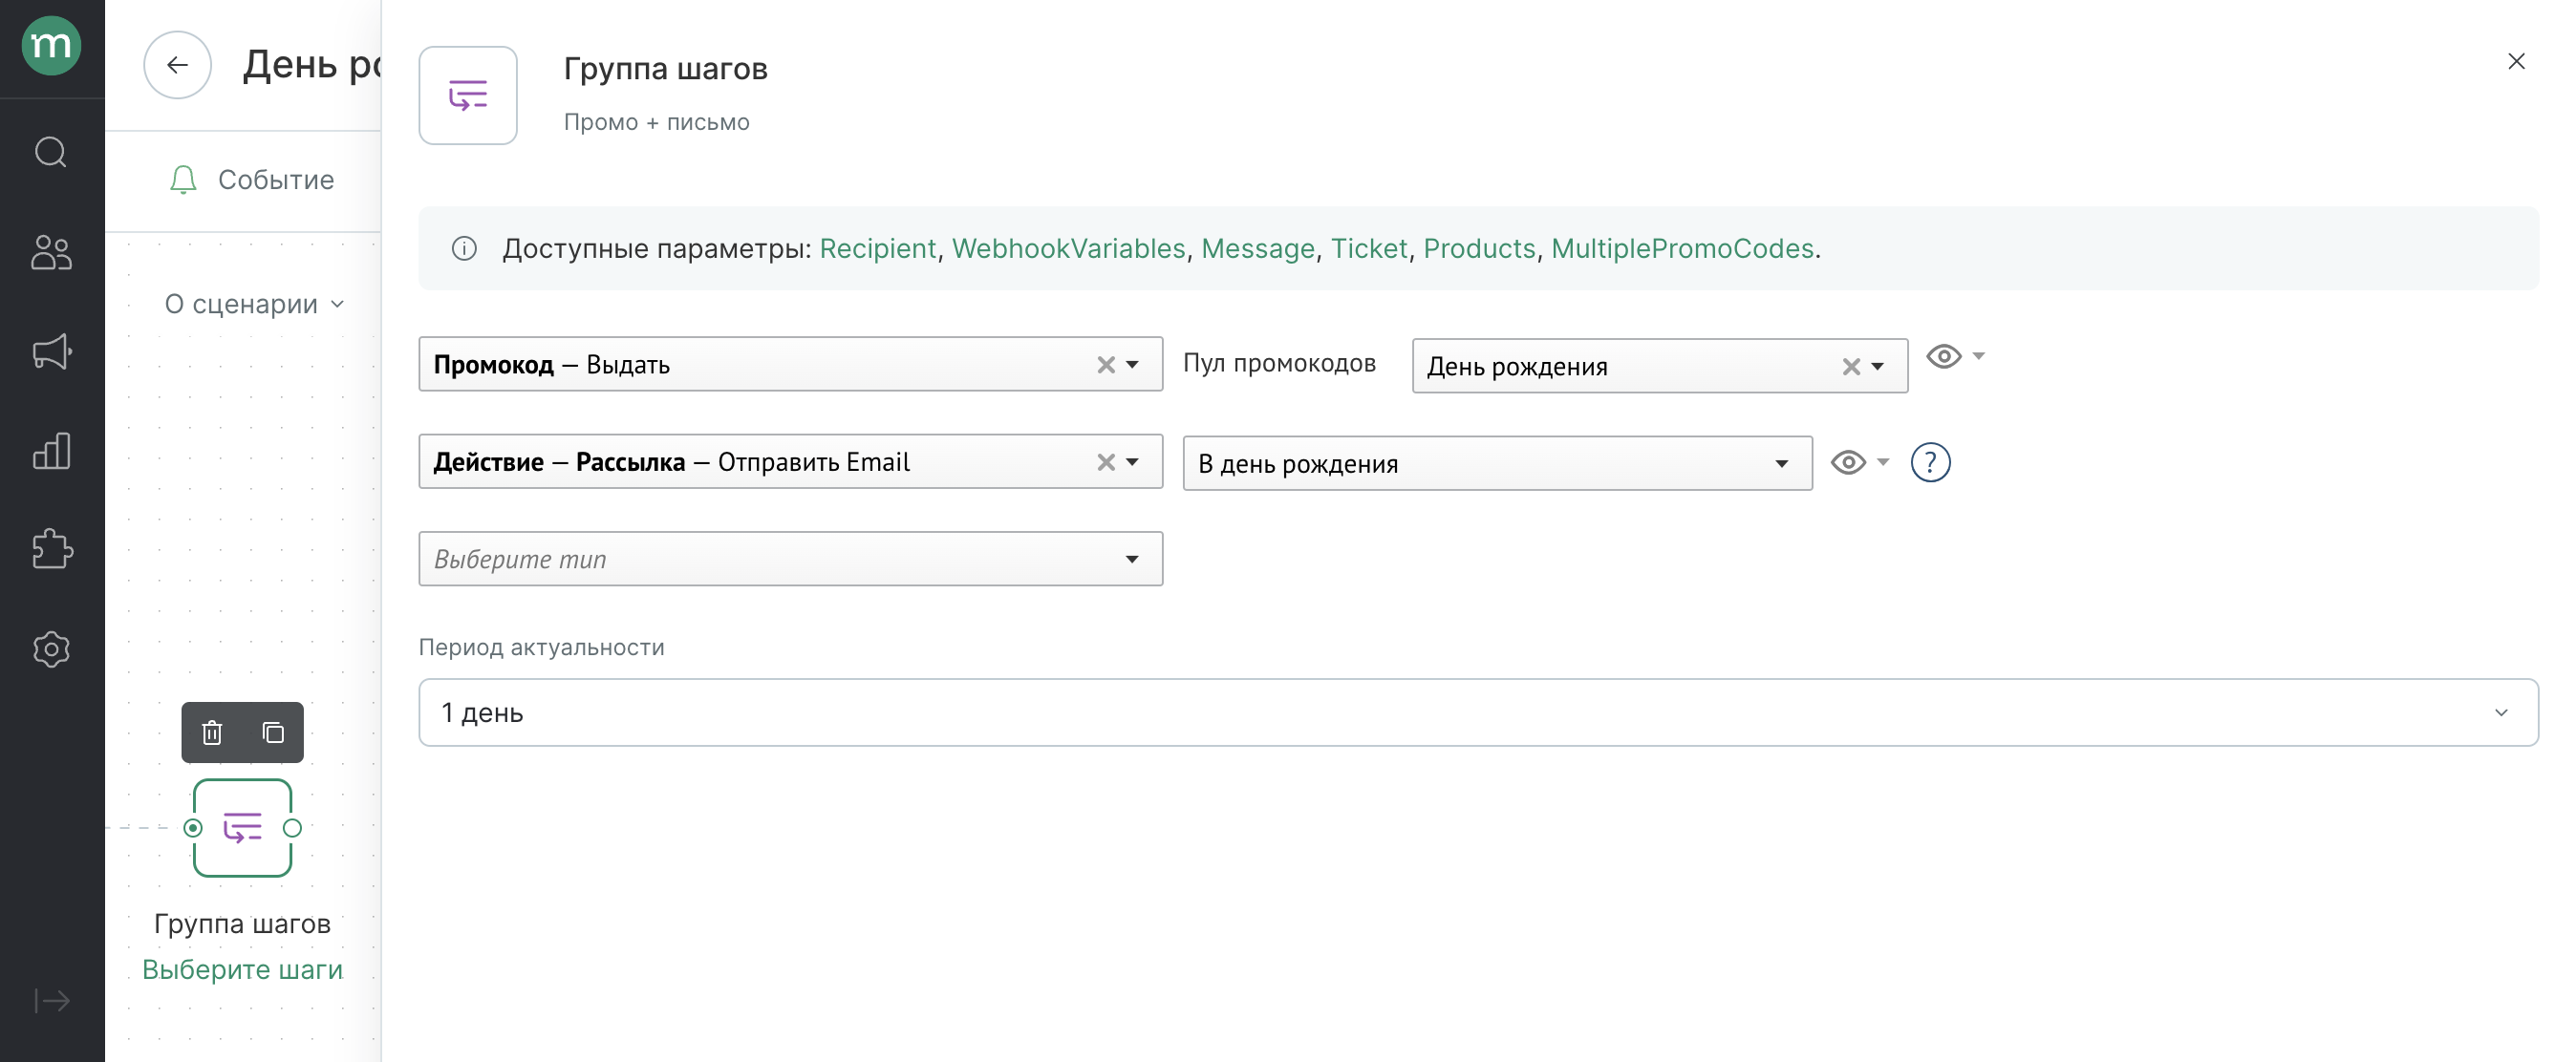Image resolution: width=2576 pixels, height=1062 pixels.
Task: Clear the Отправить Email action selection
Action: click(1105, 461)
